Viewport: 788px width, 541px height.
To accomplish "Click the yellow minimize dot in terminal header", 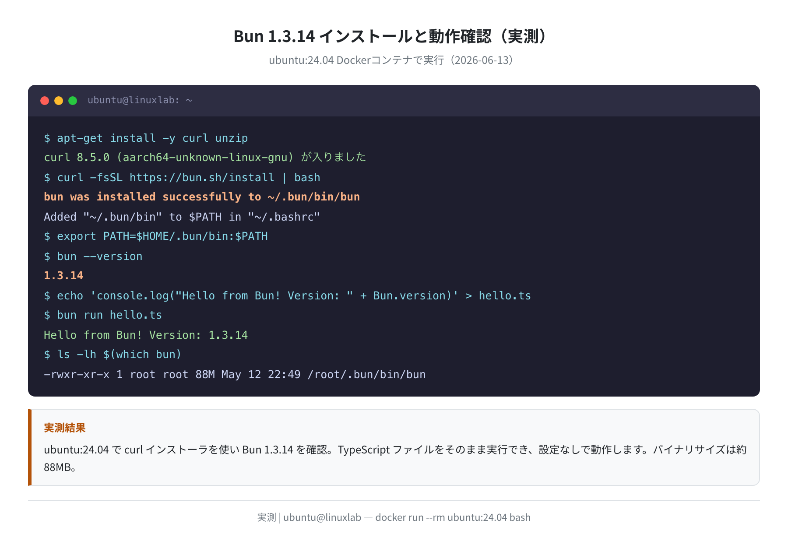I will (x=59, y=101).
